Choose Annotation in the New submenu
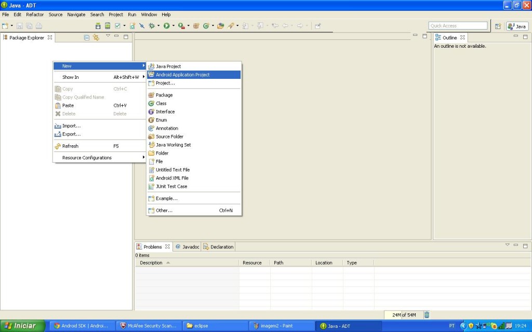 (194, 129)
